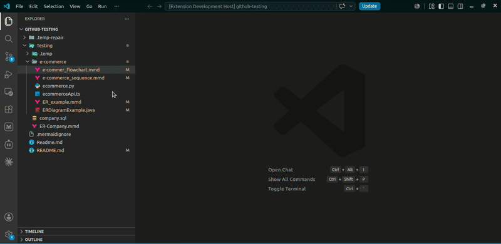Screen dimensions: 501x244
Task: Toggle the secondary side bar
Action: click(460, 6)
